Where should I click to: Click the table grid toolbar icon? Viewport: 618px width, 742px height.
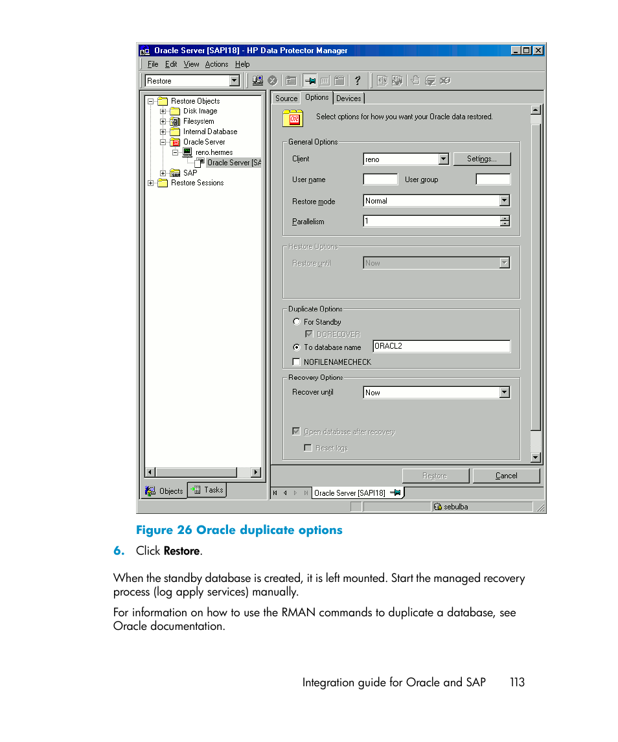point(325,81)
